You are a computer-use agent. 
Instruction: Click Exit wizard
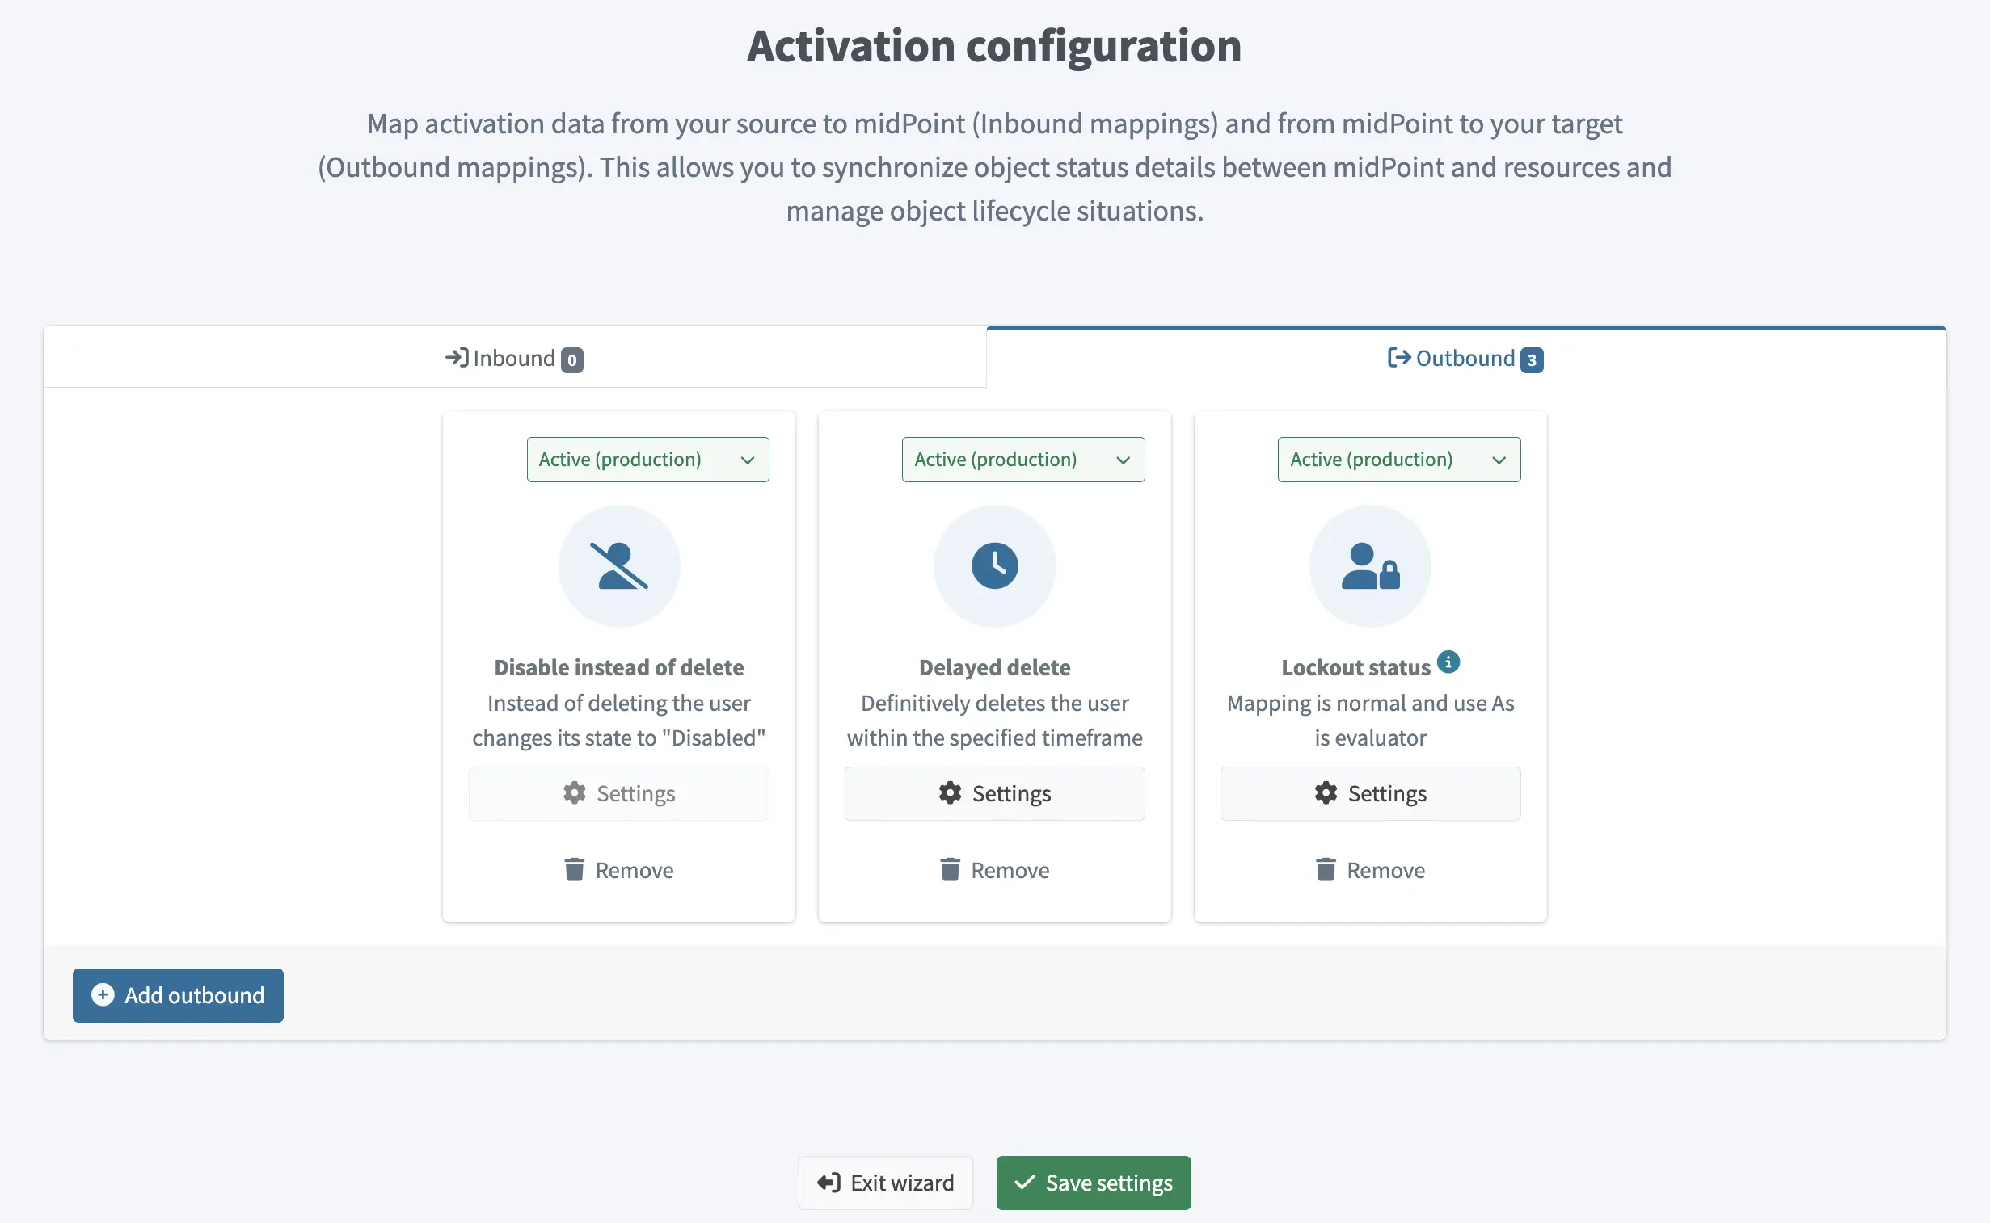tap(885, 1183)
